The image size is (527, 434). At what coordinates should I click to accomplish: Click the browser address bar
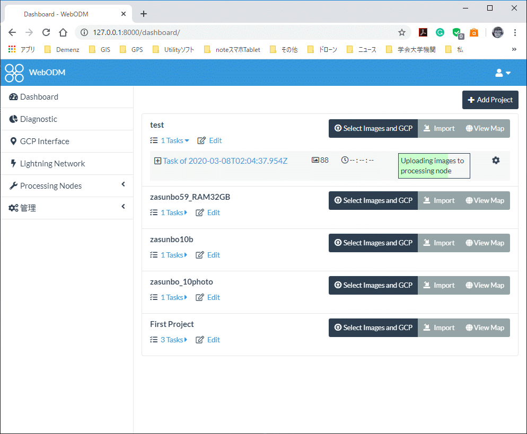click(212, 32)
